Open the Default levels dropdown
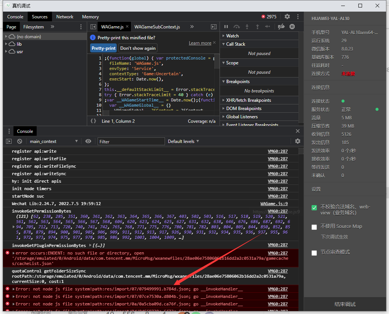The height and width of the screenshot is (314, 389). click(183, 141)
